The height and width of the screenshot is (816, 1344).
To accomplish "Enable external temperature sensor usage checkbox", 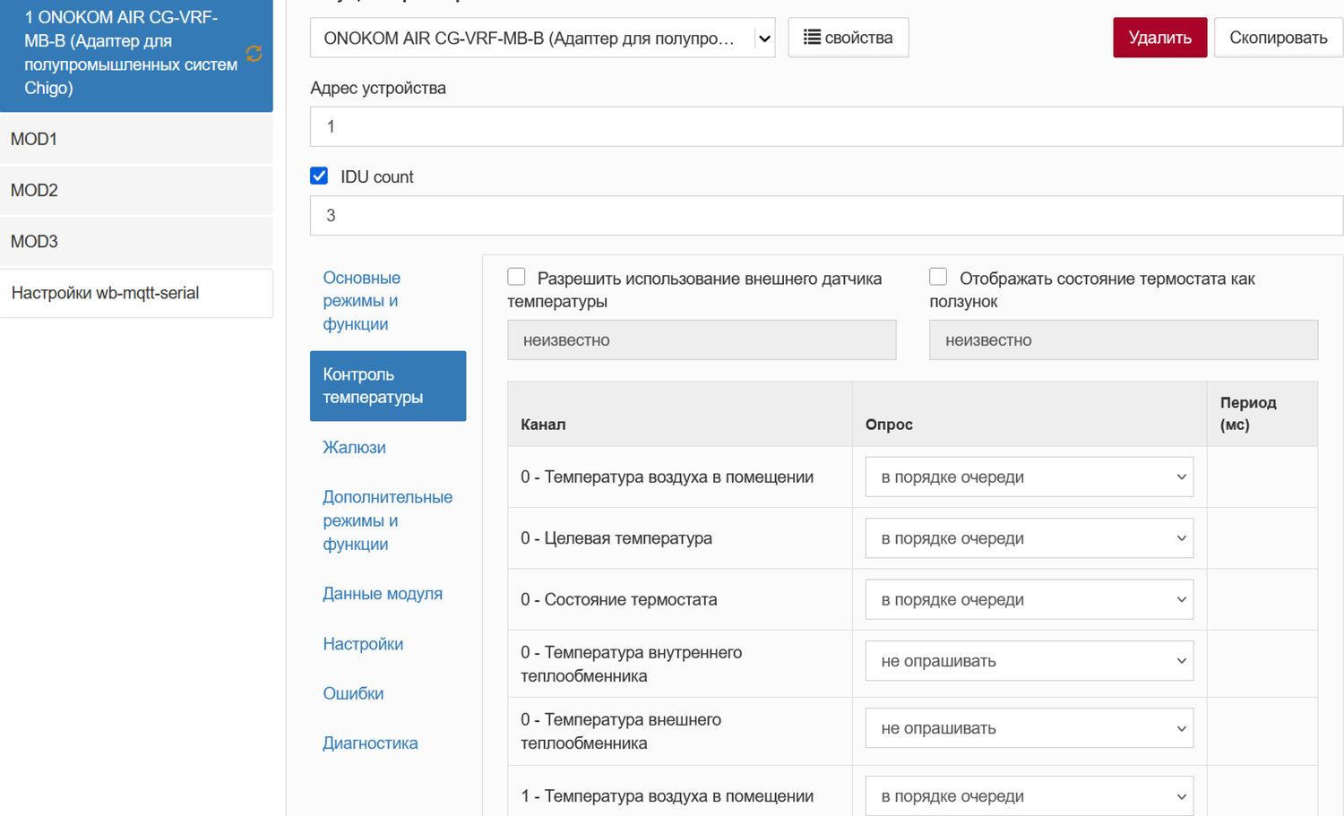I will tap(517, 277).
